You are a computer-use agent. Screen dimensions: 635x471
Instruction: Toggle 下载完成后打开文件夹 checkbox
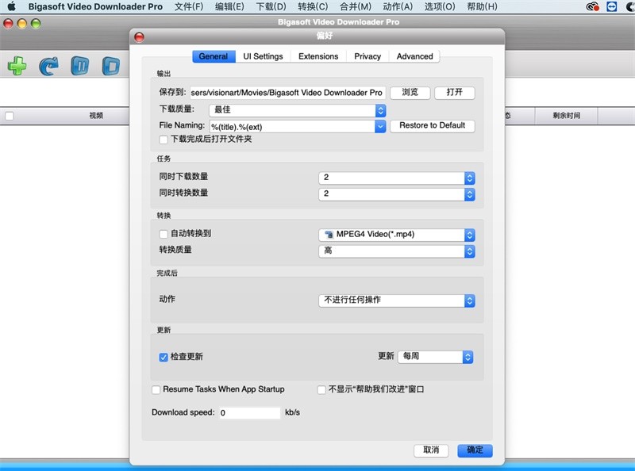(x=164, y=140)
